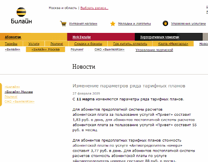208x162 pixels.
Task: Click the «Новости» page heading
Action: pos(84,67)
